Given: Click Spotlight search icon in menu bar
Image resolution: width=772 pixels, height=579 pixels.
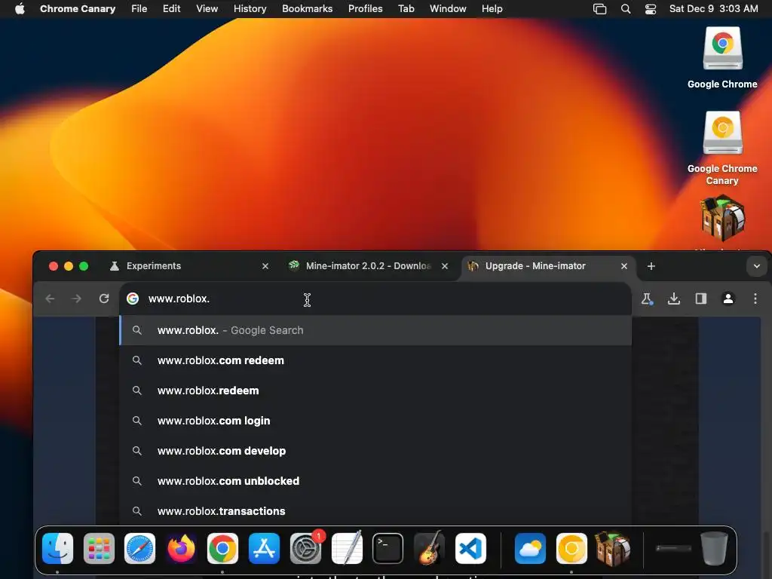Looking at the screenshot, I should point(625,9).
